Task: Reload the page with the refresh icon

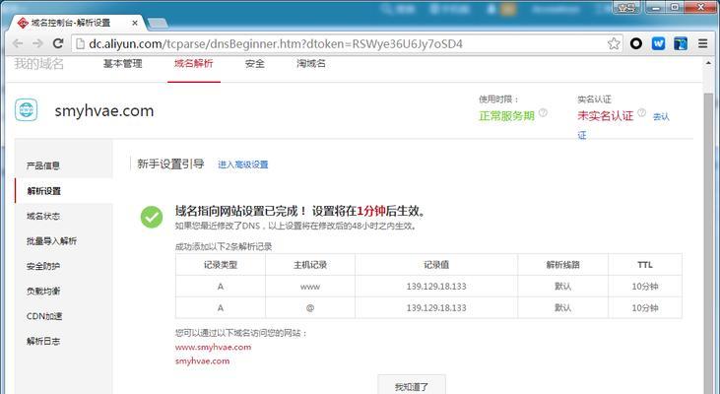Action: [58, 43]
